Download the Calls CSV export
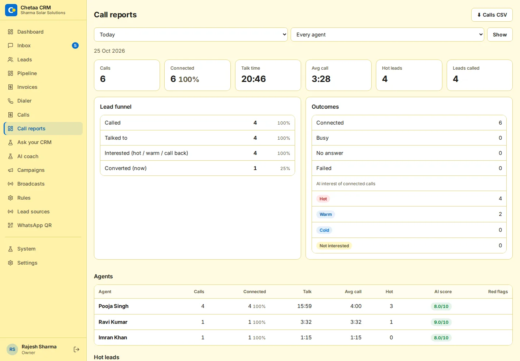 click(x=492, y=15)
